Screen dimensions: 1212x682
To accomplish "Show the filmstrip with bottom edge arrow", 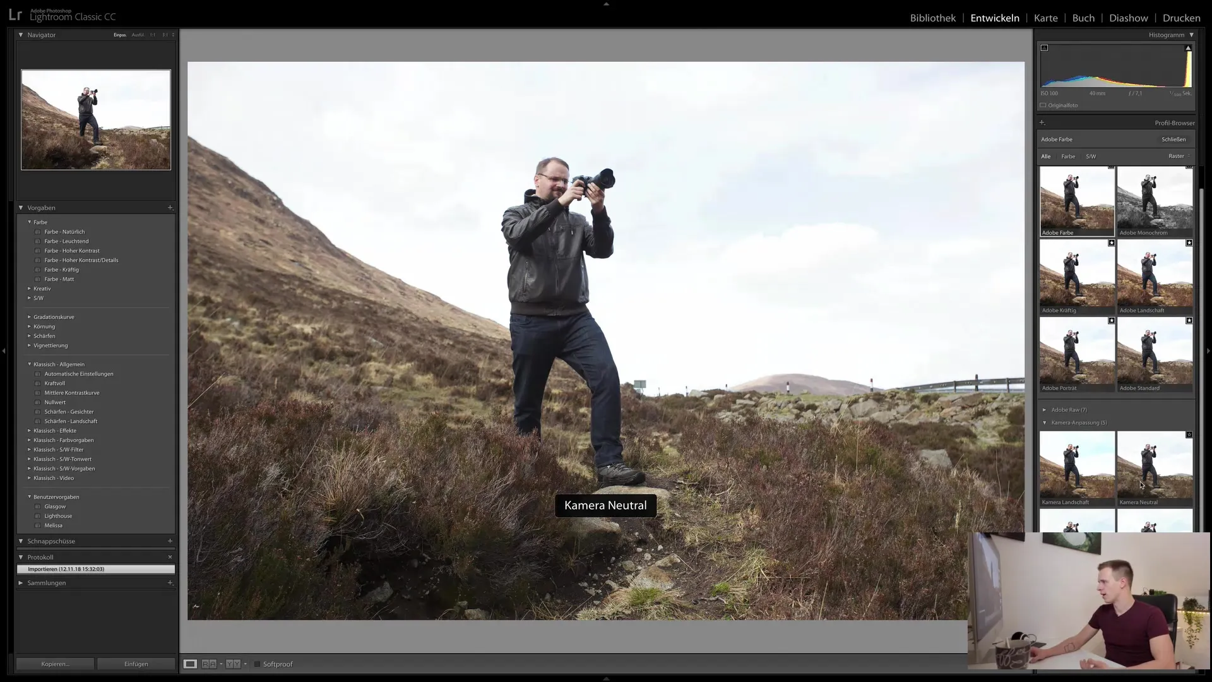I will (x=606, y=679).
